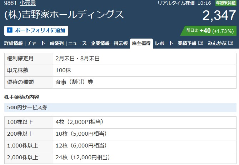Select the 時系列 tab

pyautogui.click(x=57, y=44)
